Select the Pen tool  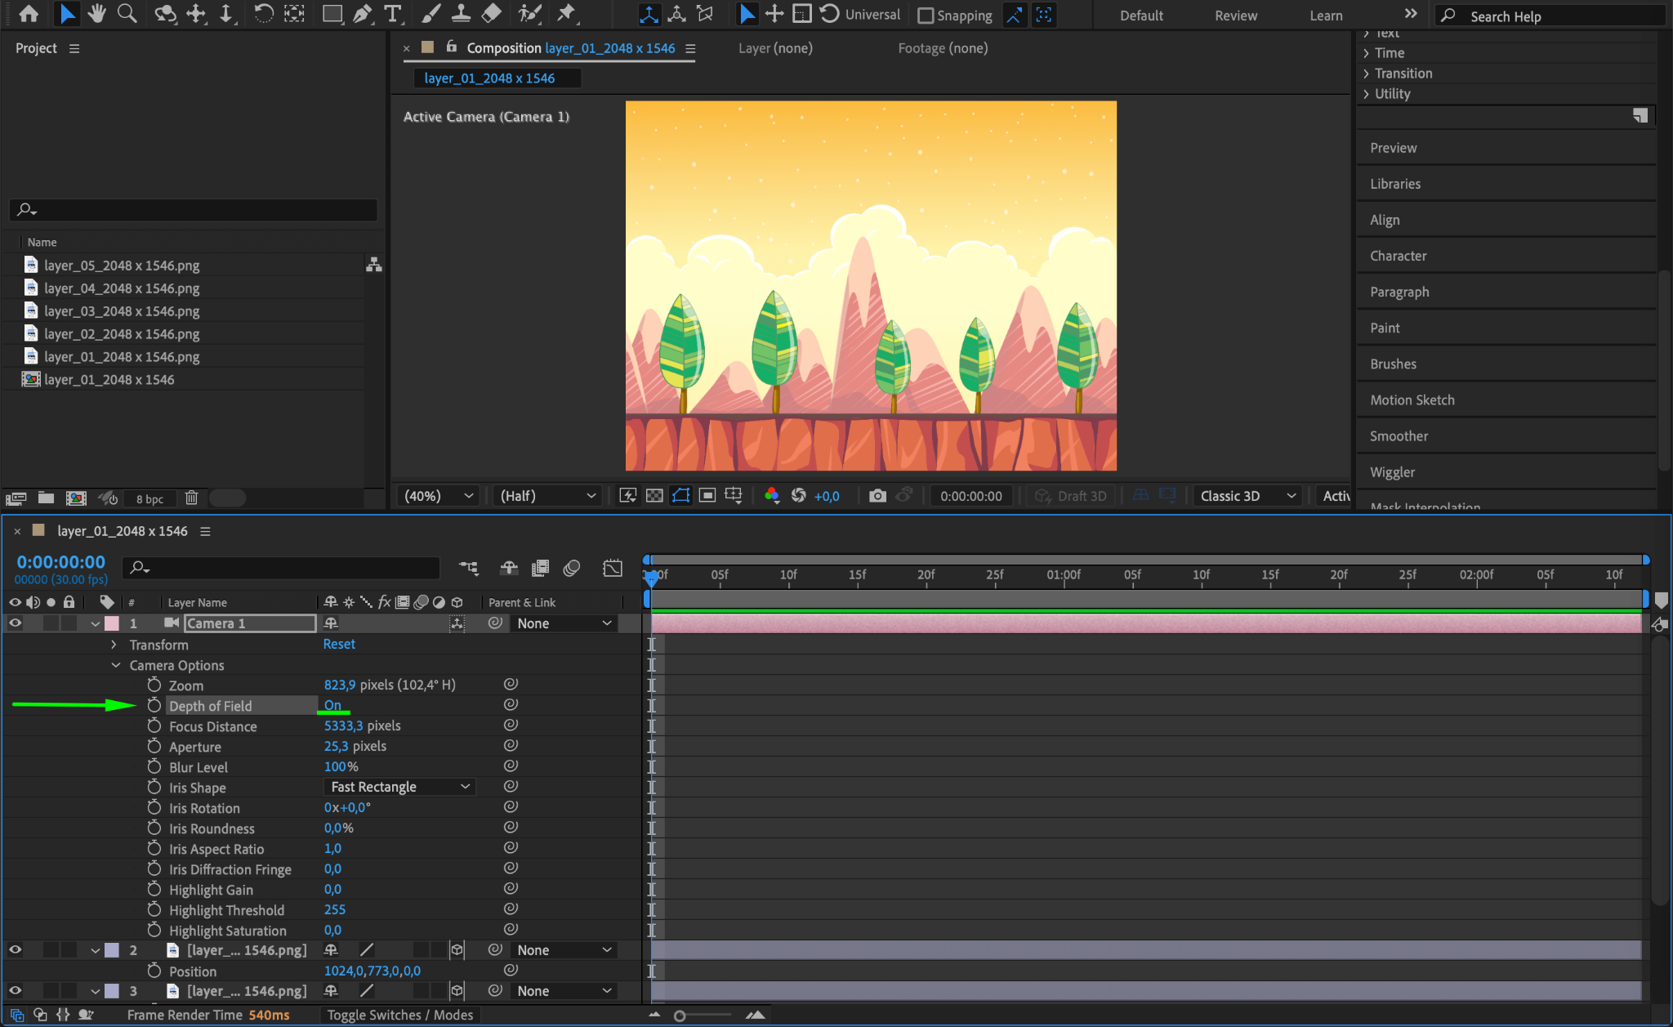click(363, 13)
